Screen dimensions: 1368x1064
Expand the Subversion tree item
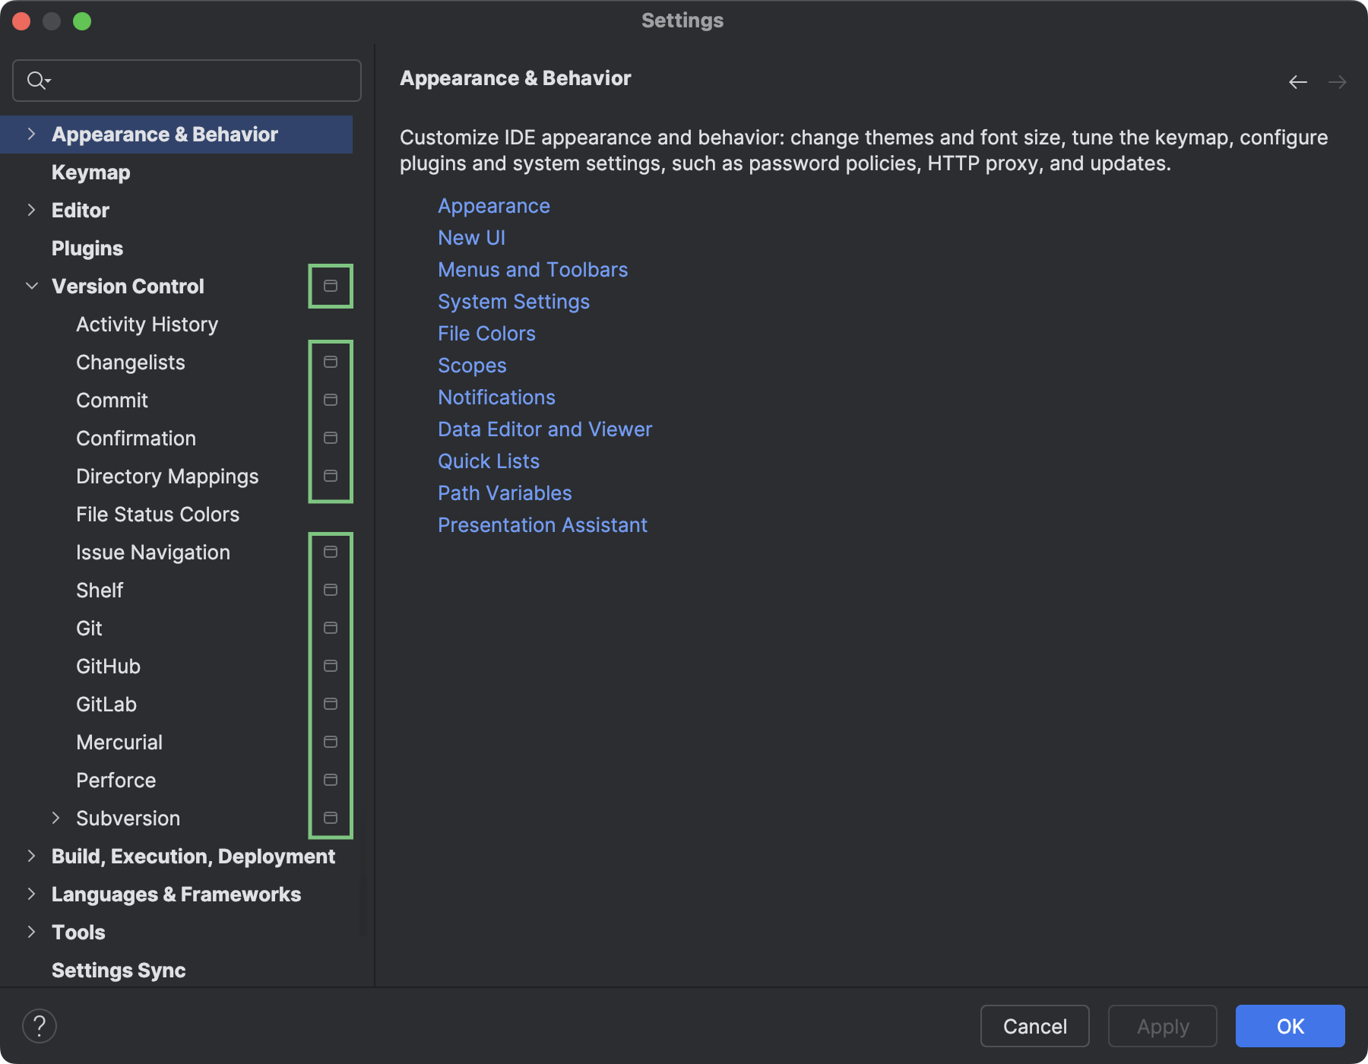[x=55, y=818]
